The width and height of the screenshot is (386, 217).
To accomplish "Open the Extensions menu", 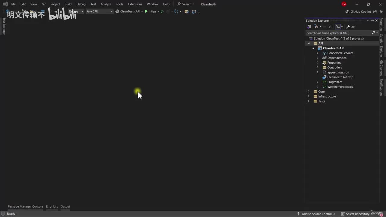I will click(135, 4).
